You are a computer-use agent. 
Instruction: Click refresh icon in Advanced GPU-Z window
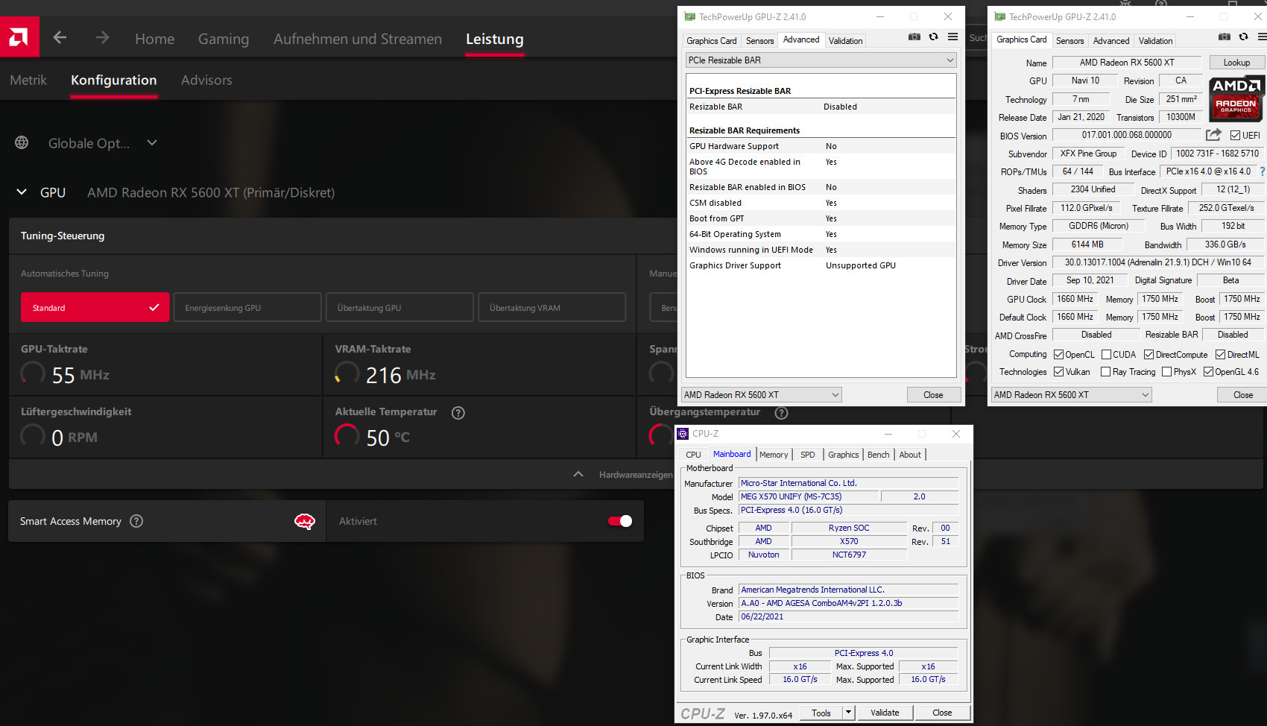click(933, 37)
